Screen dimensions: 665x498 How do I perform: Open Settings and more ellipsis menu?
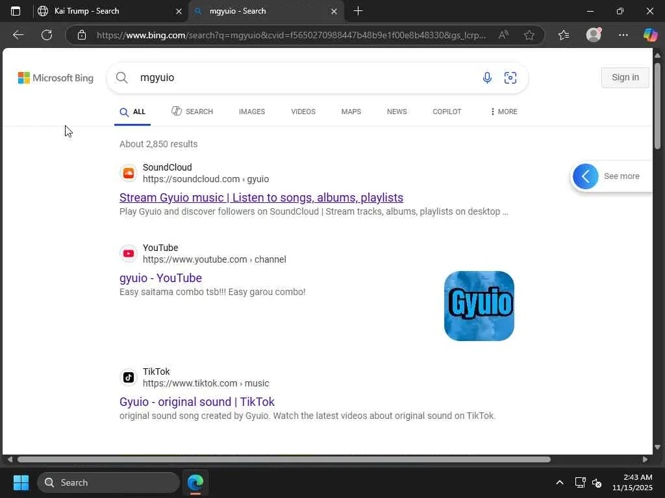[623, 35]
